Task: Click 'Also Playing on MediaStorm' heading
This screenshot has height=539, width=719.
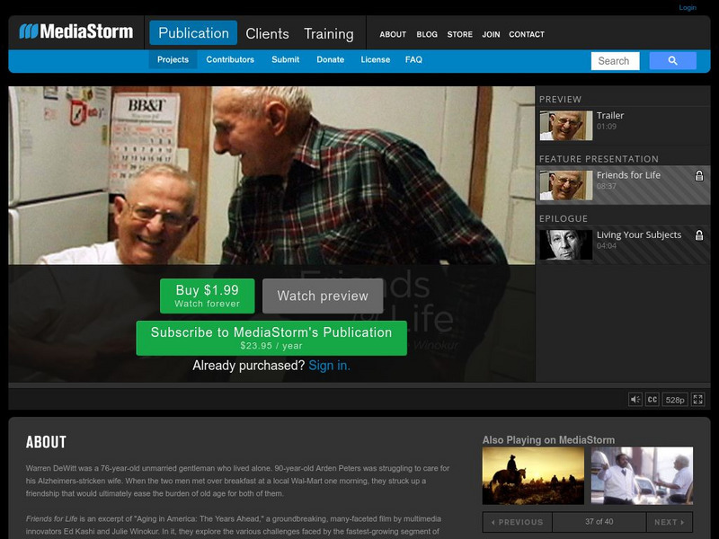Action: tap(548, 440)
